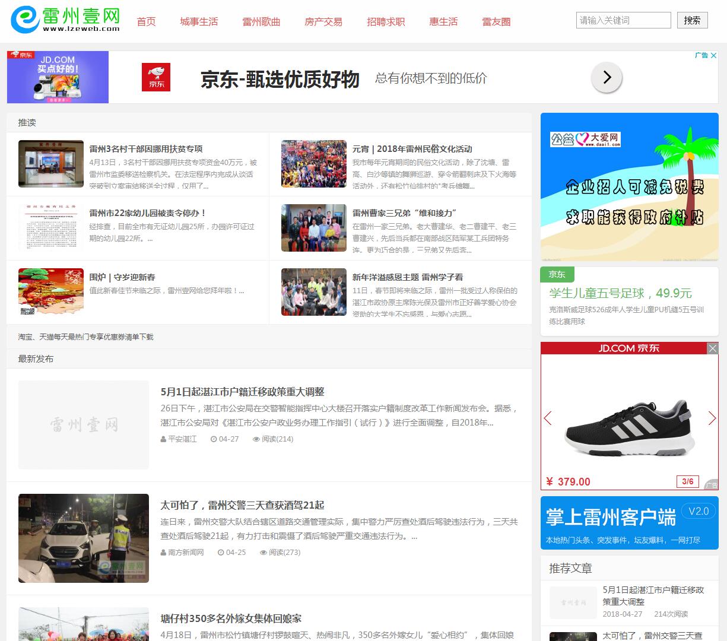
Task: Open the 惠生活 navigation item
Action: click(443, 22)
